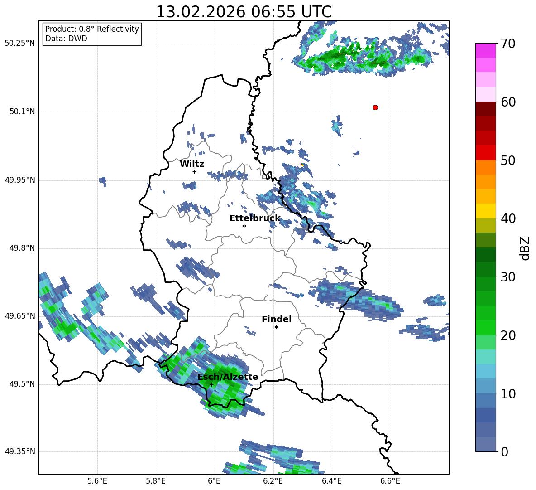Click the Ettelbruck station label
Screen dimensions: 536x490
255,218
